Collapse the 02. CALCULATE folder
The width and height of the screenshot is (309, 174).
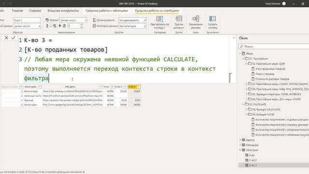pyautogui.click(x=243, y=104)
